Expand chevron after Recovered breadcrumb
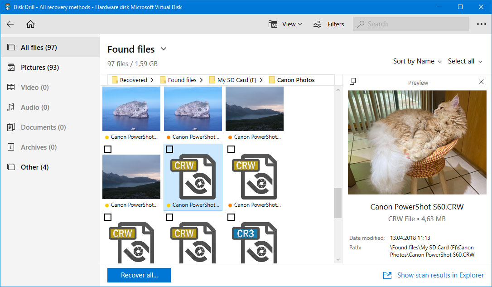This screenshot has width=492, height=287. (x=152, y=80)
